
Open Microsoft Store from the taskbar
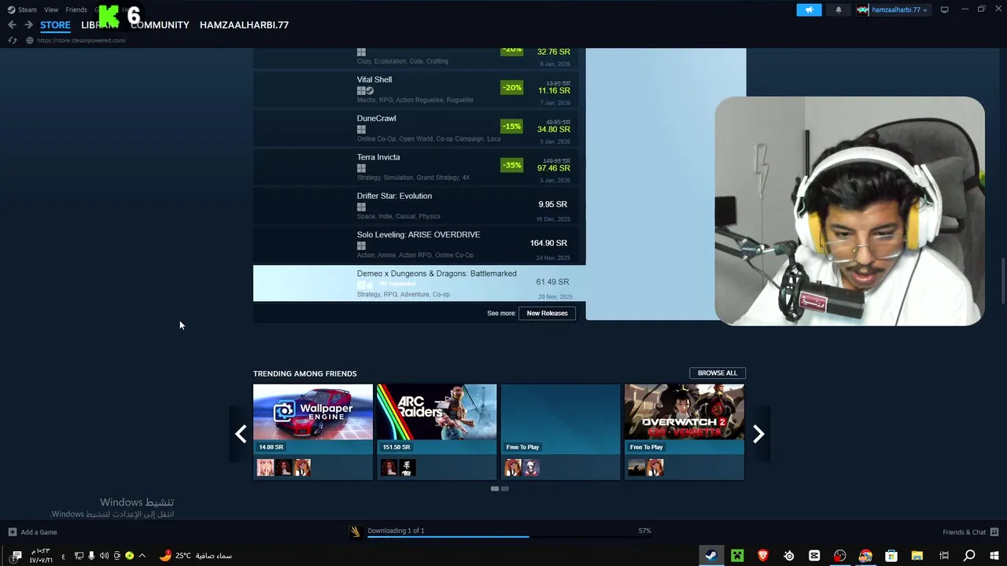891,556
